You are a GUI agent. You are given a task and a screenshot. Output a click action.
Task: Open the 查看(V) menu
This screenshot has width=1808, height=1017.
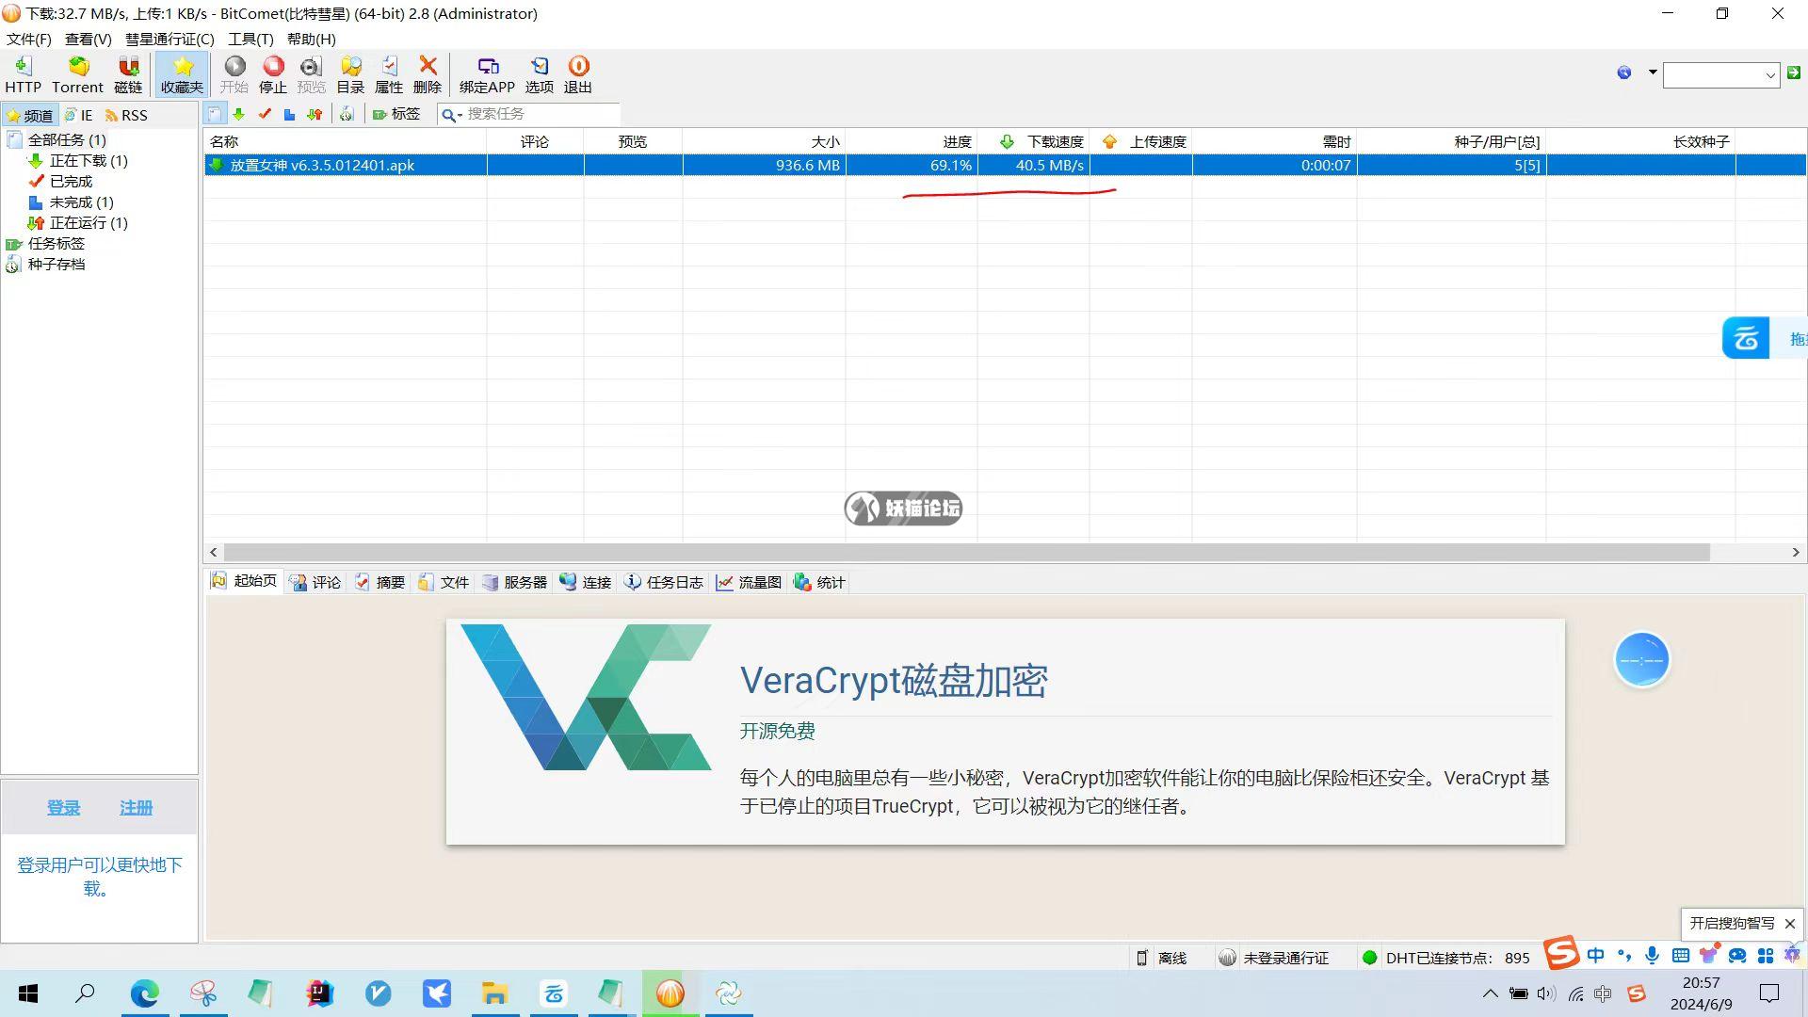88,39
